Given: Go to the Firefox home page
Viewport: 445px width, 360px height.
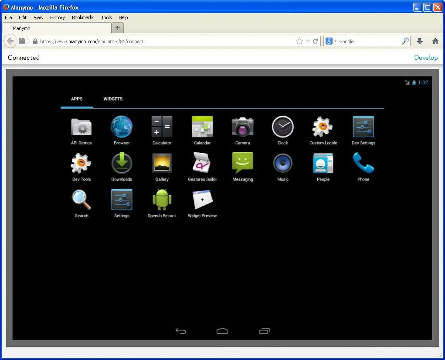Looking at the screenshot, I should [435, 41].
